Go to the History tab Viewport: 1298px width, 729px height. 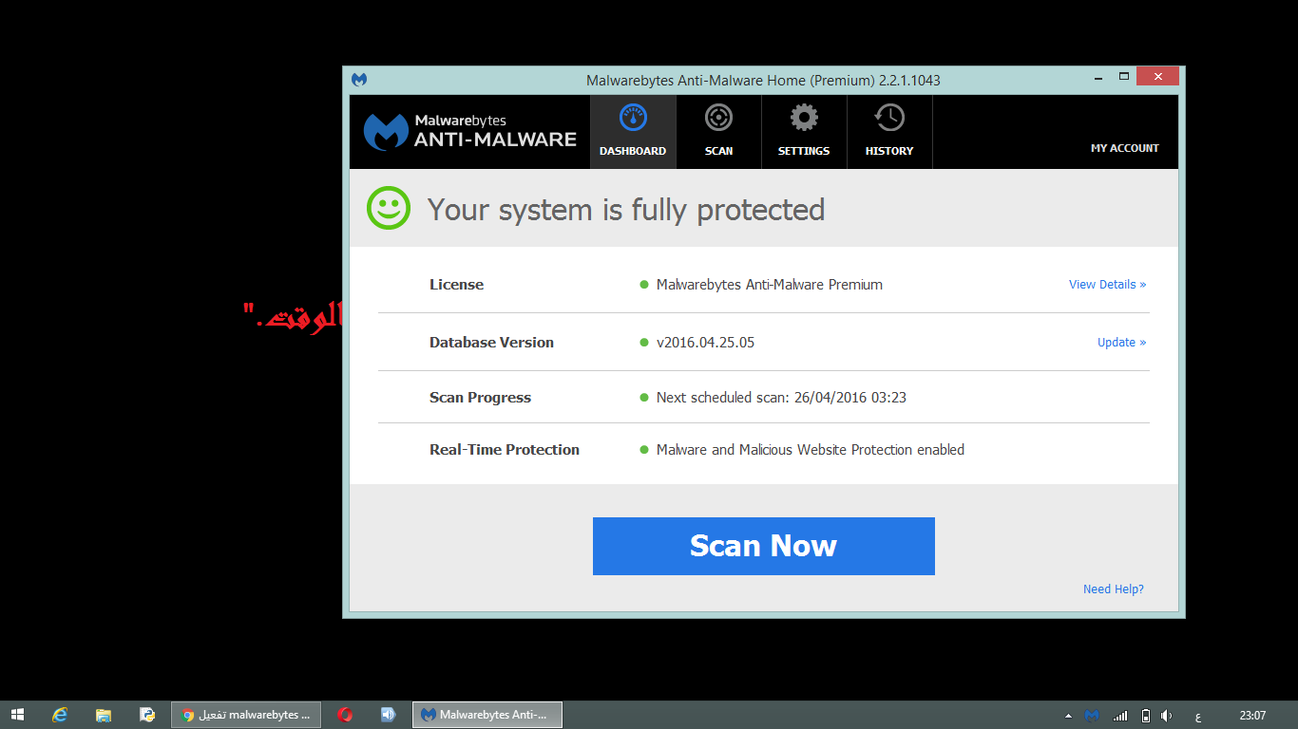(889, 132)
